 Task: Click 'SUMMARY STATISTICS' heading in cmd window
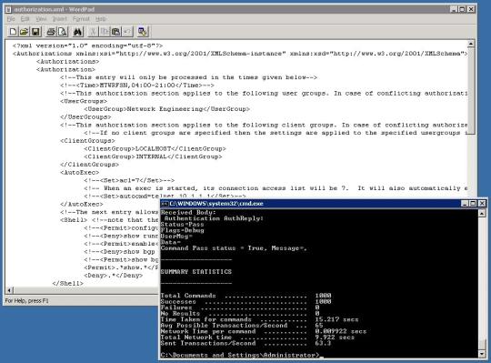pyautogui.click(x=196, y=271)
